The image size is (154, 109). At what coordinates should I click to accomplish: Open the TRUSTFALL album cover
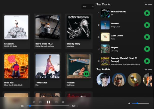coord(47,66)
